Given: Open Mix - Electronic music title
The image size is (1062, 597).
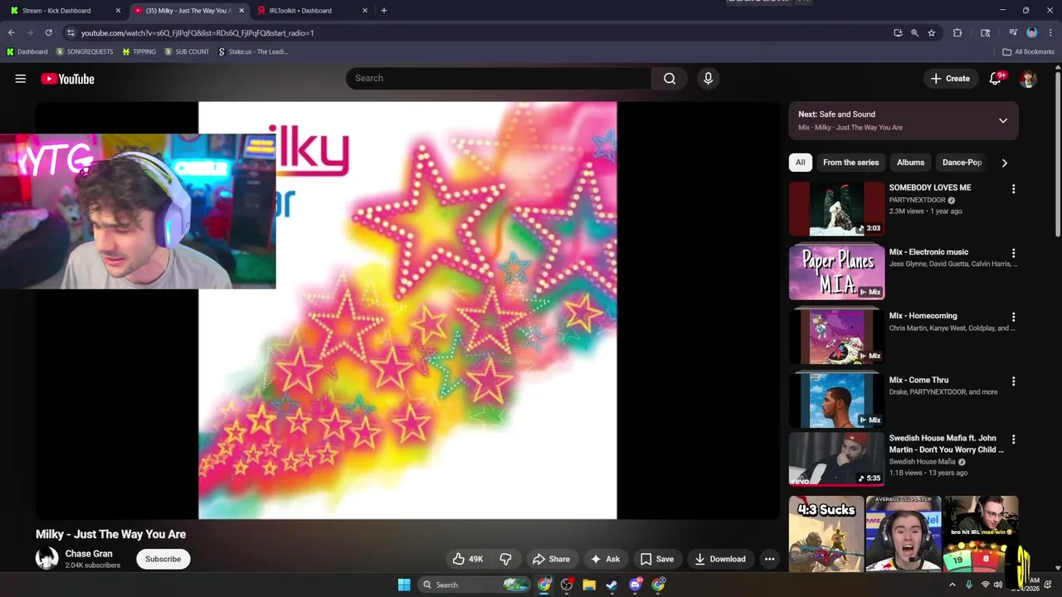Looking at the screenshot, I should coord(928,252).
